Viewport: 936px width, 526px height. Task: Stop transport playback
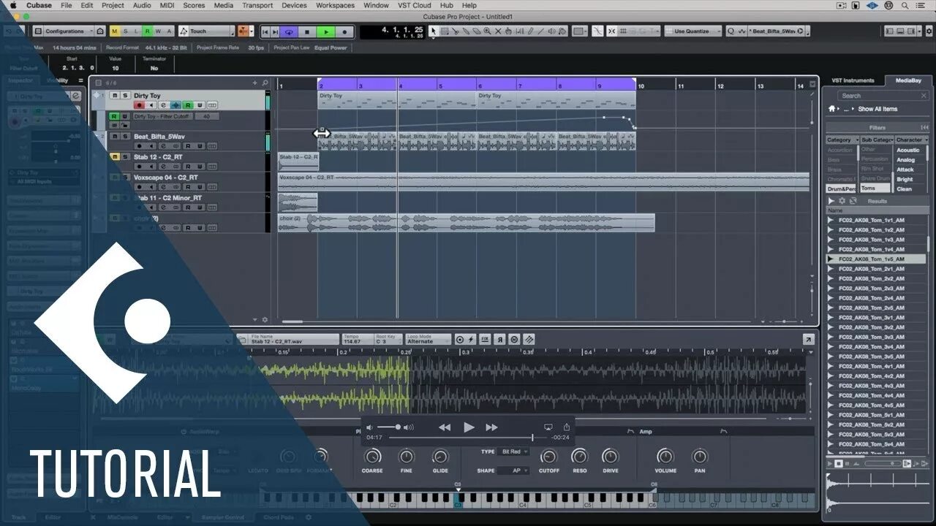coord(307,32)
